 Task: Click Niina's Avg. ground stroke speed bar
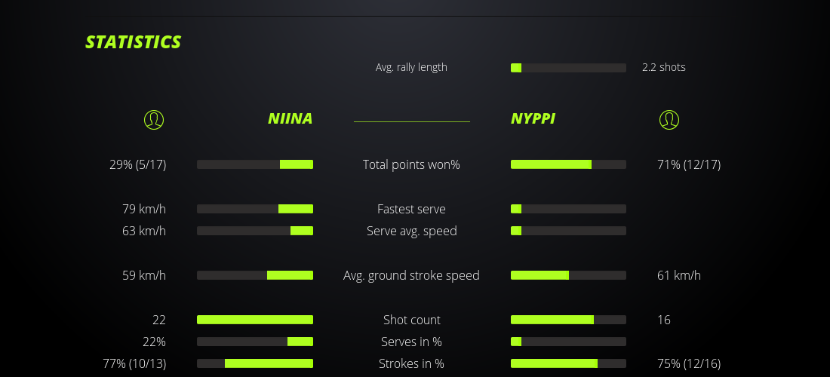click(255, 275)
